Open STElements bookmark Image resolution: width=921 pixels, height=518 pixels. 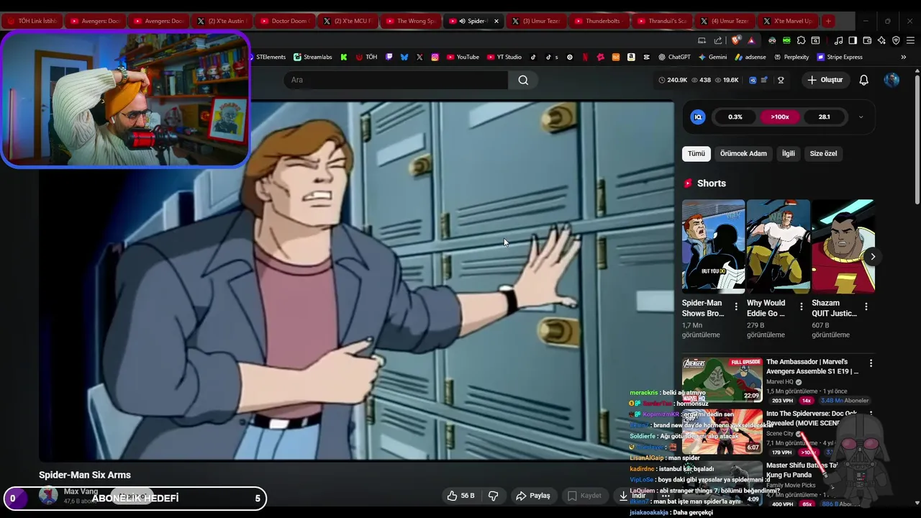(267, 57)
